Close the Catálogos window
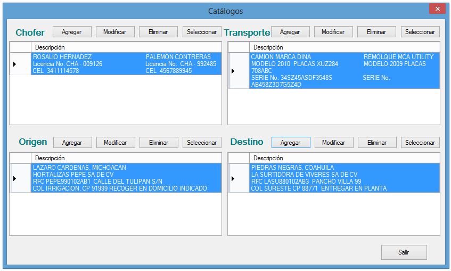The height and width of the screenshot is (271, 451). click(x=437, y=9)
